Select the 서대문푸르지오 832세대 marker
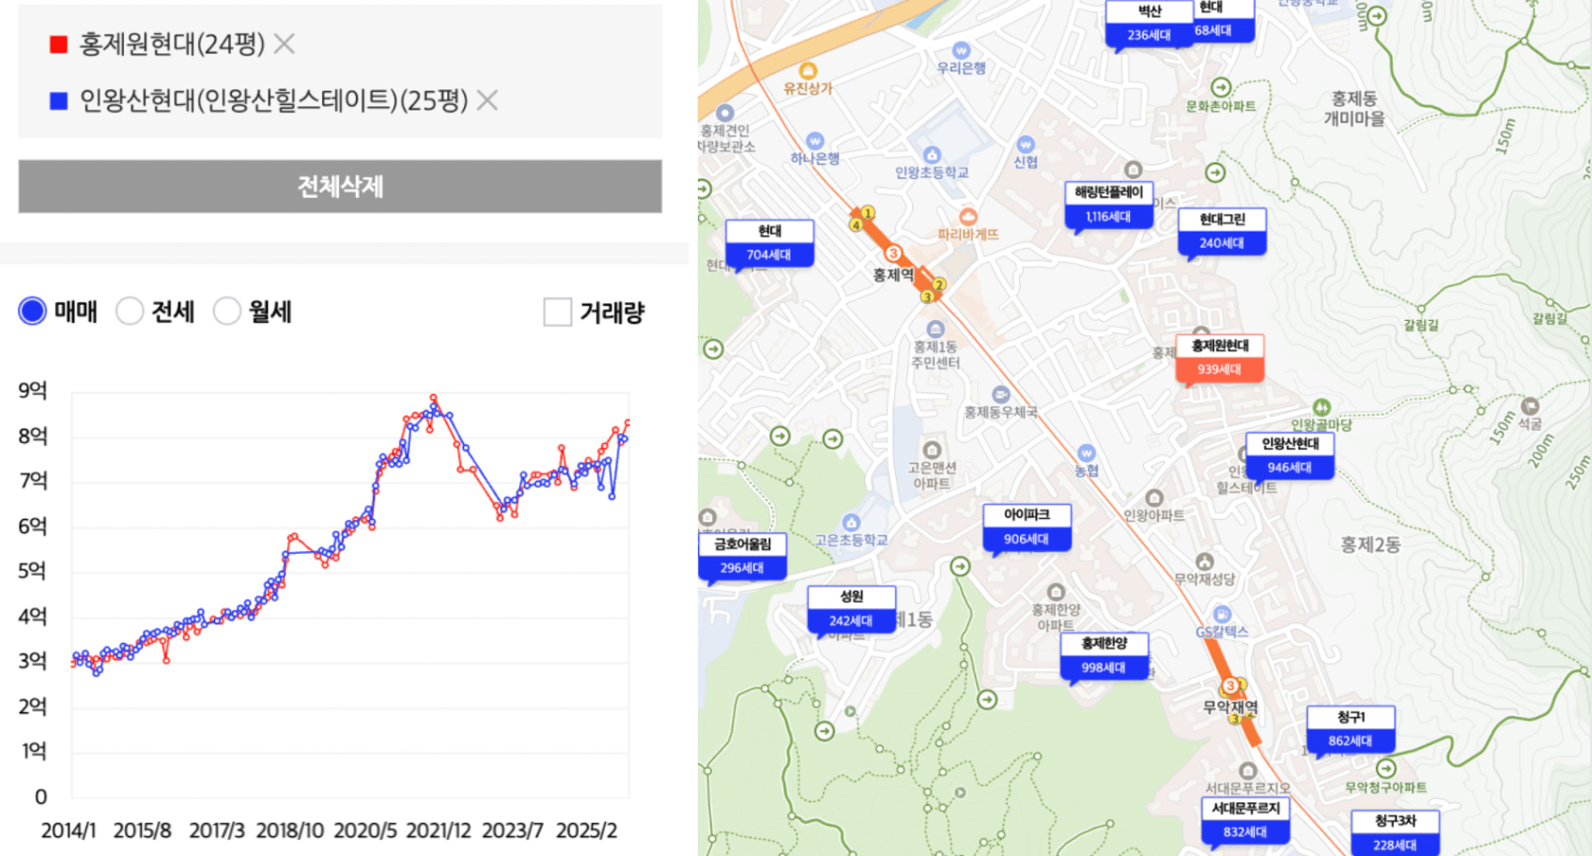 point(1244,819)
